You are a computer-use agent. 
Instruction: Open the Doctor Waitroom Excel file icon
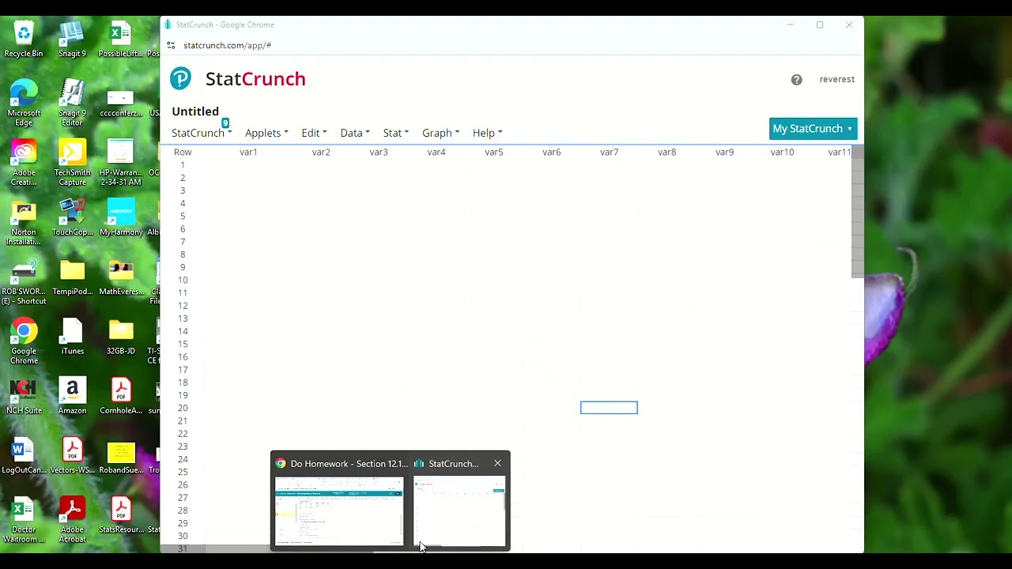coord(24,520)
